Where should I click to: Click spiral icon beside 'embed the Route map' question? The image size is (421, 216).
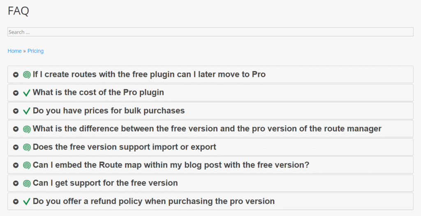[x=27, y=165]
